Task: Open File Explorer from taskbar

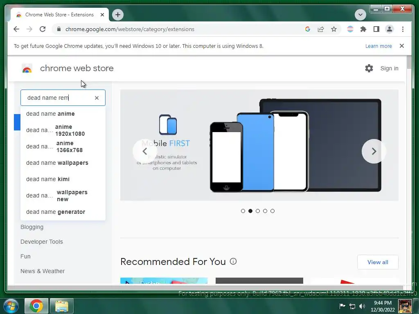Action: tap(62, 306)
